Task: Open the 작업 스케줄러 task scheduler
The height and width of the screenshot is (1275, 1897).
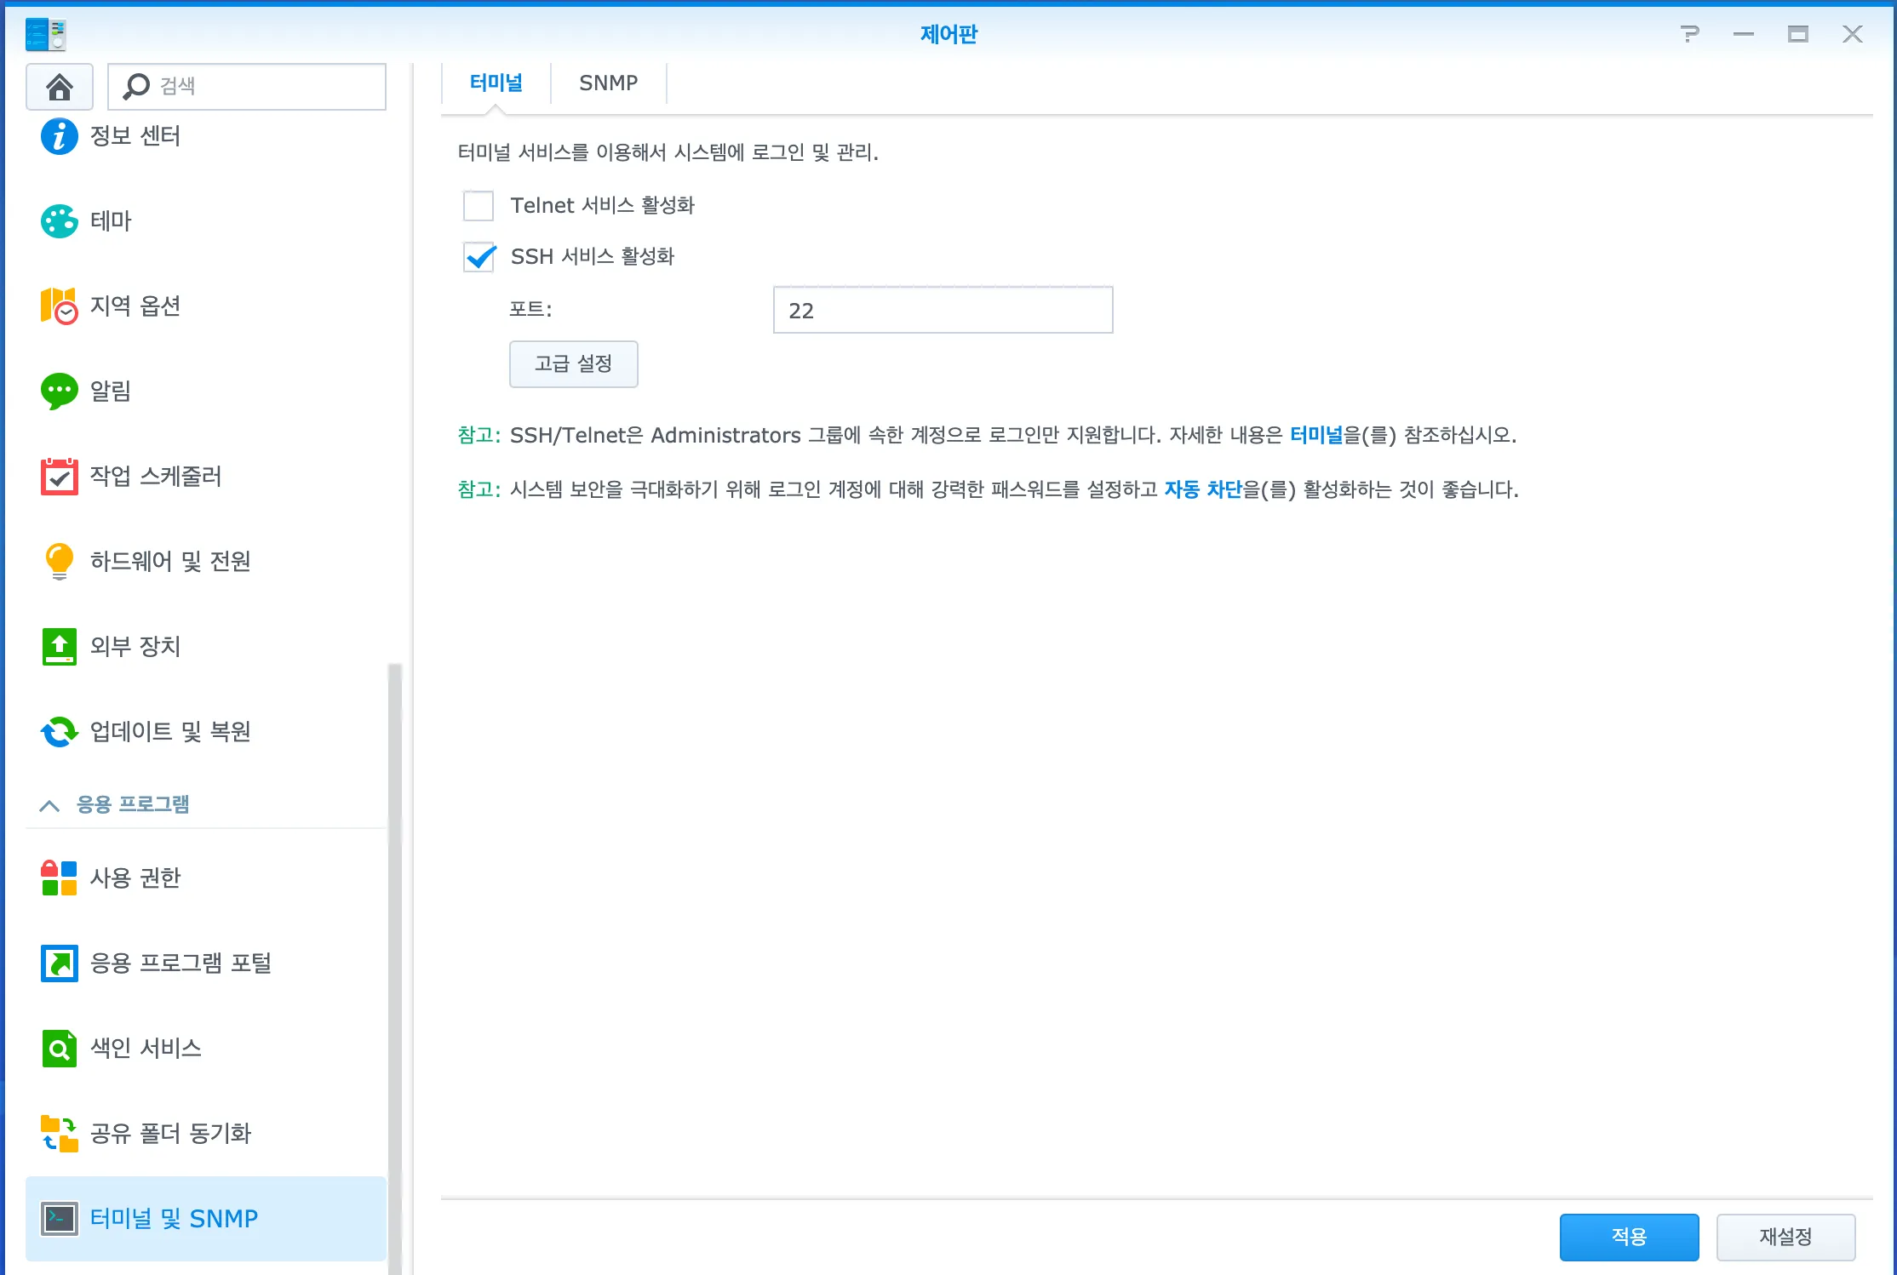Action: pyautogui.click(x=59, y=476)
